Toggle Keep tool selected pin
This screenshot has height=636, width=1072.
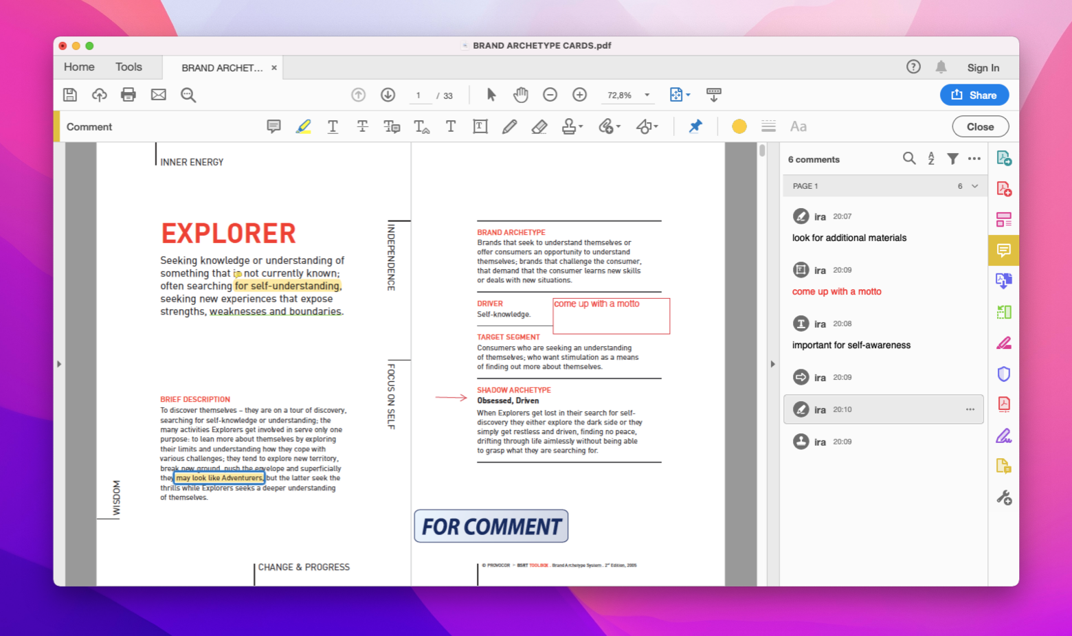click(695, 126)
